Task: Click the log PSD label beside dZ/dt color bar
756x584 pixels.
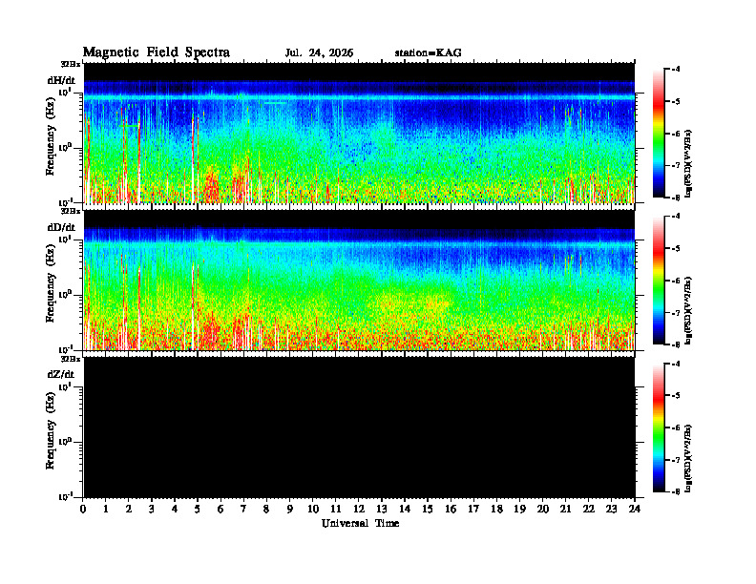Action: [688, 458]
